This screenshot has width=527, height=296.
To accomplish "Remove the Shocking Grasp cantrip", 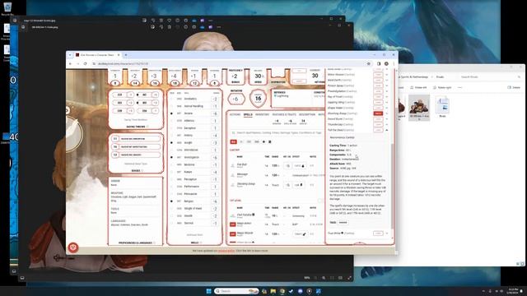I will pos(378,113).
